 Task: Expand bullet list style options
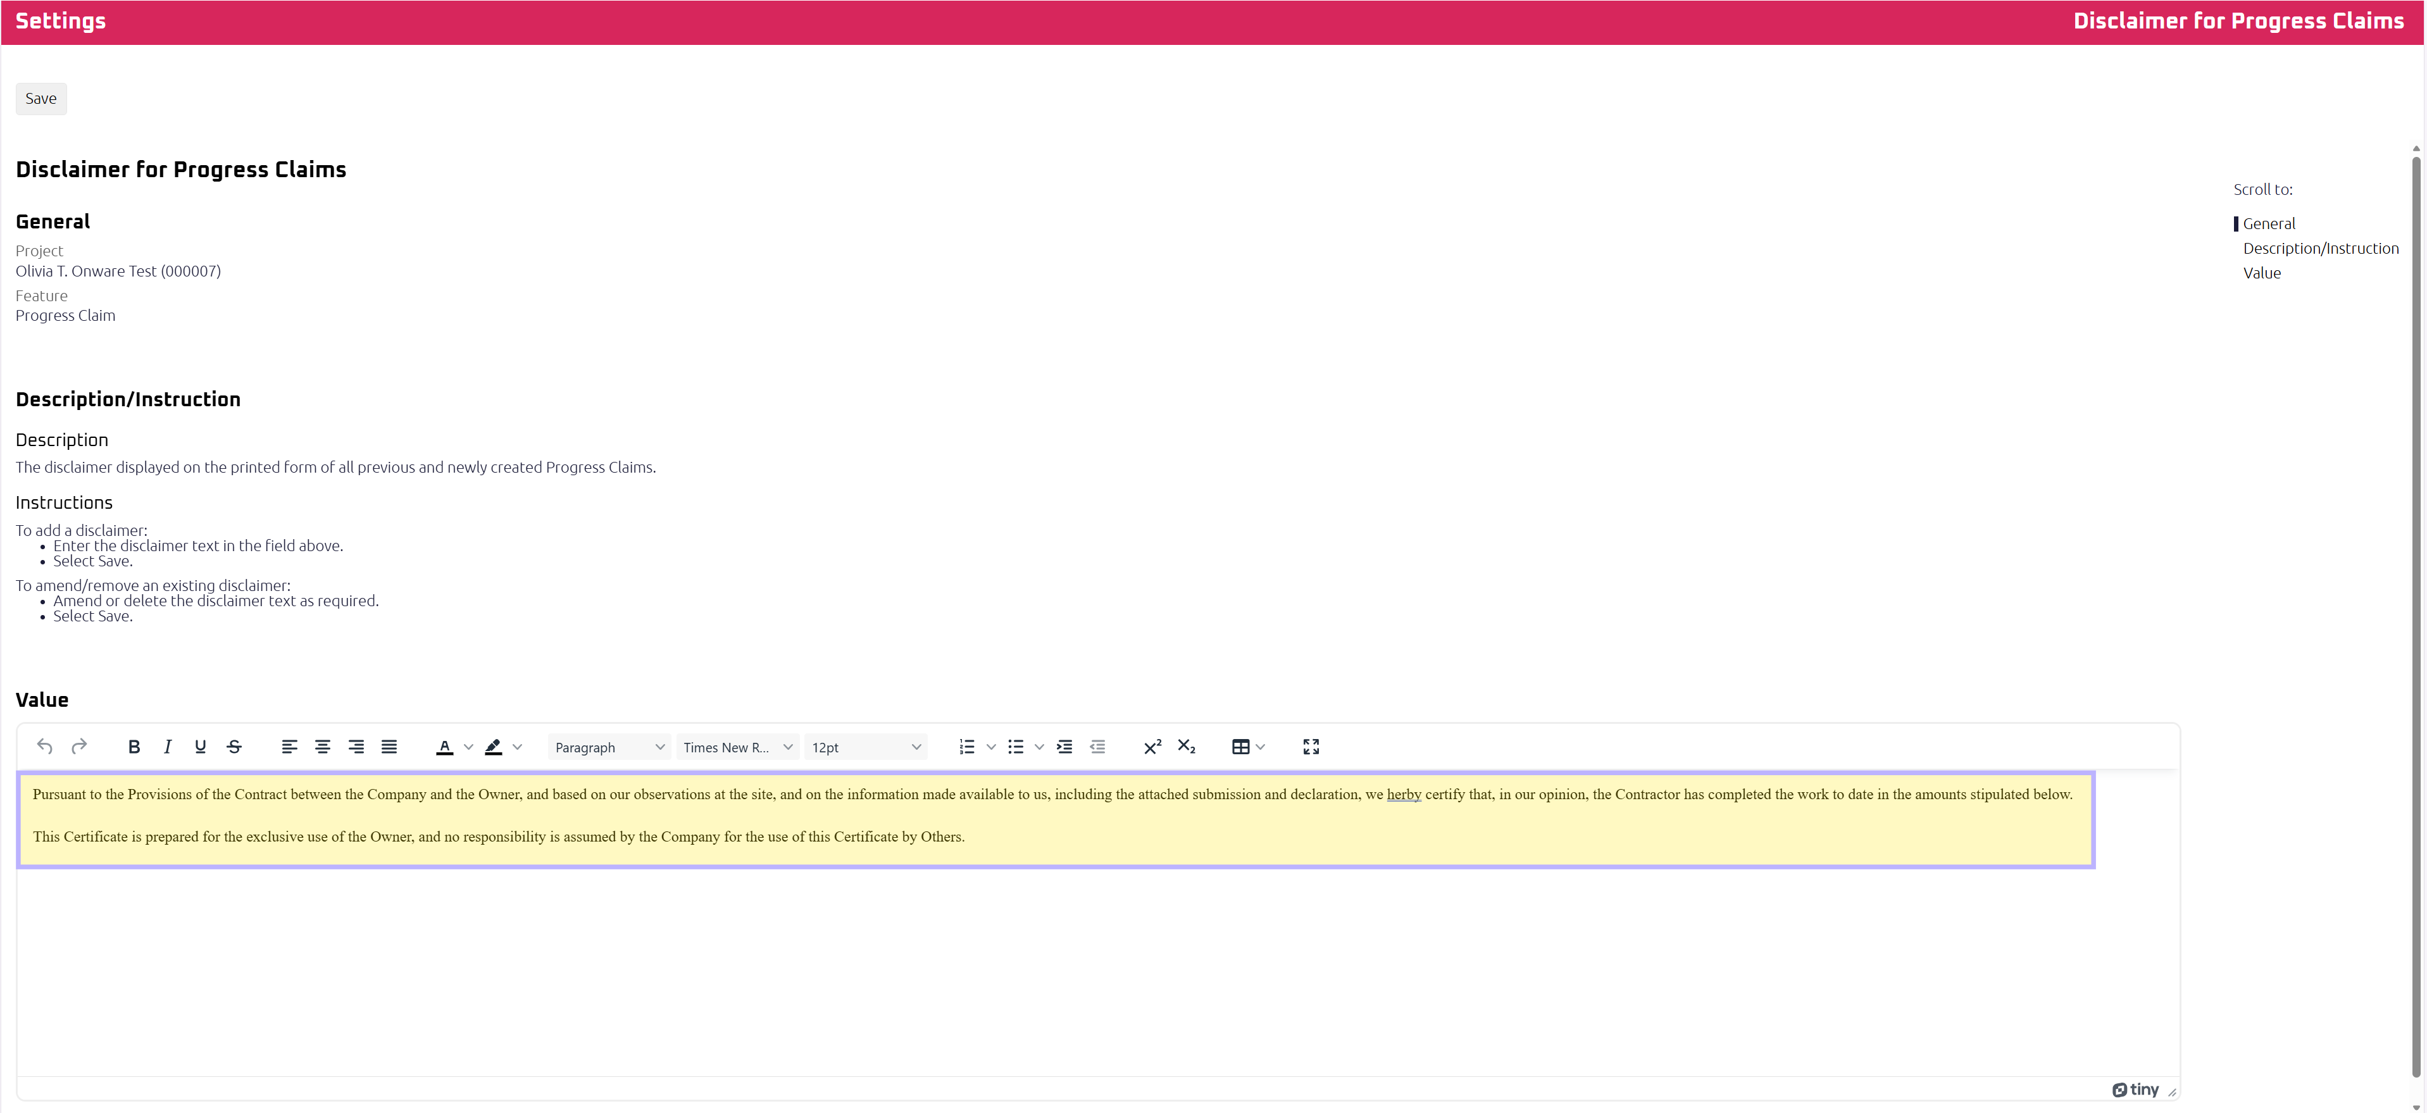click(1039, 747)
